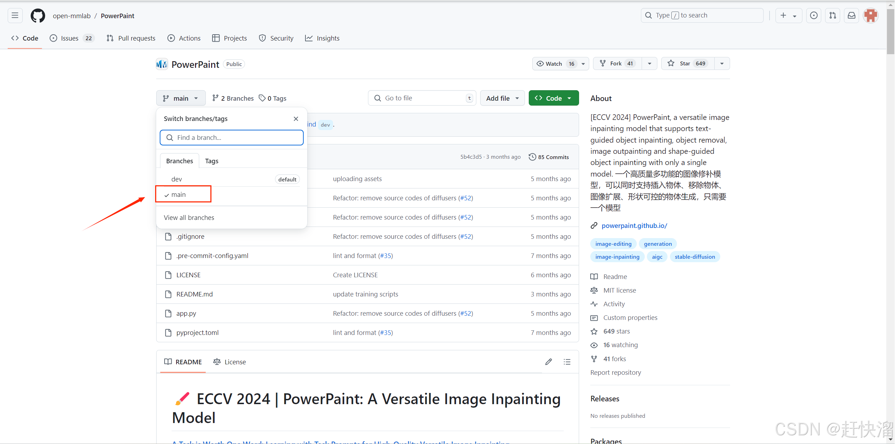Expand the Fork options dropdown arrow
Image resolution: width=895 pixels, height=444 pixels.
[649, 64]
